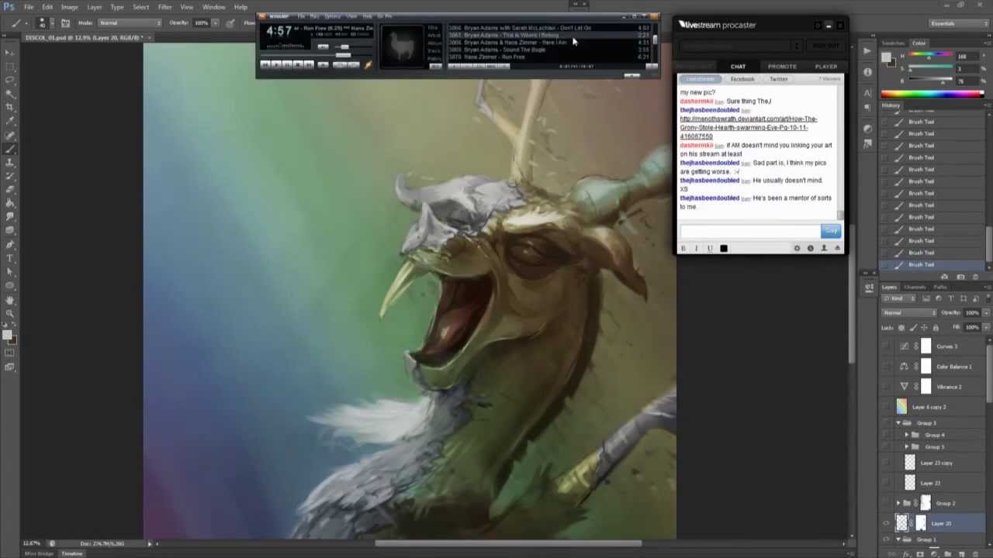This screenshot has width=993, height=558.
Task: Pick the Crop tool
Action: point(9,107)
